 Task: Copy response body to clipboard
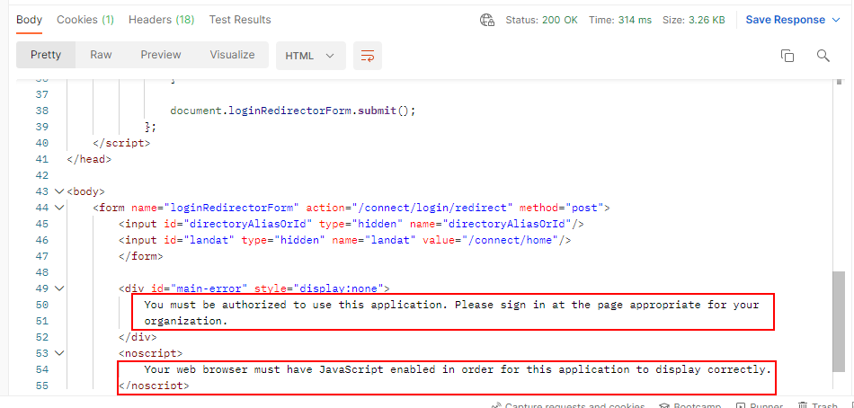click(787, 56)
